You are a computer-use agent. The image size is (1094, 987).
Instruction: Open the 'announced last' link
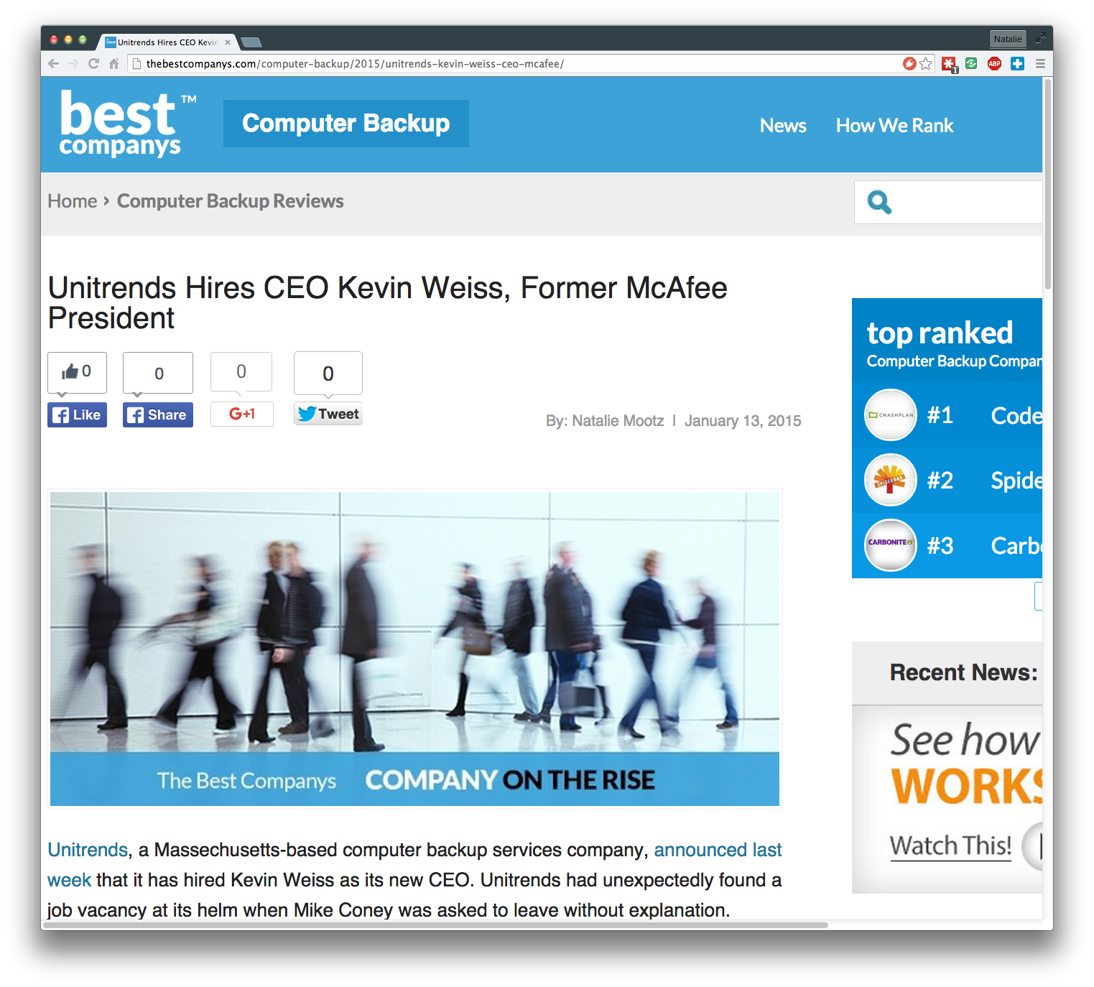coord(718,850)
